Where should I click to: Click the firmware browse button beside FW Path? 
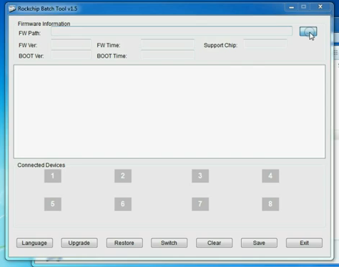308,31
